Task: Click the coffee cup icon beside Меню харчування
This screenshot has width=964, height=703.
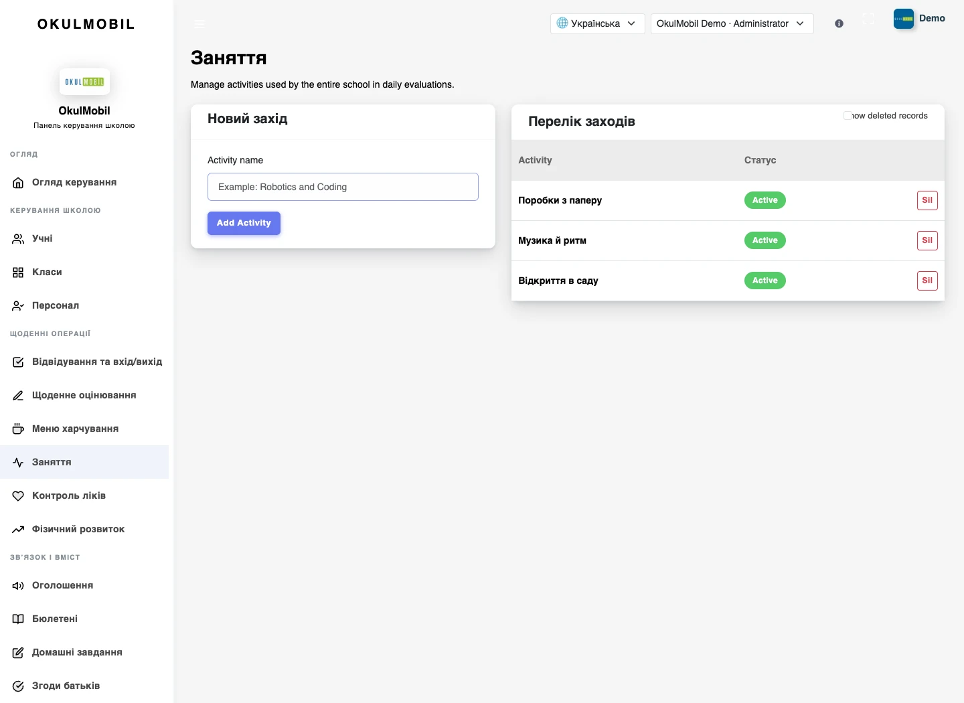Action: pyautogui.click(x=18, y=429)
